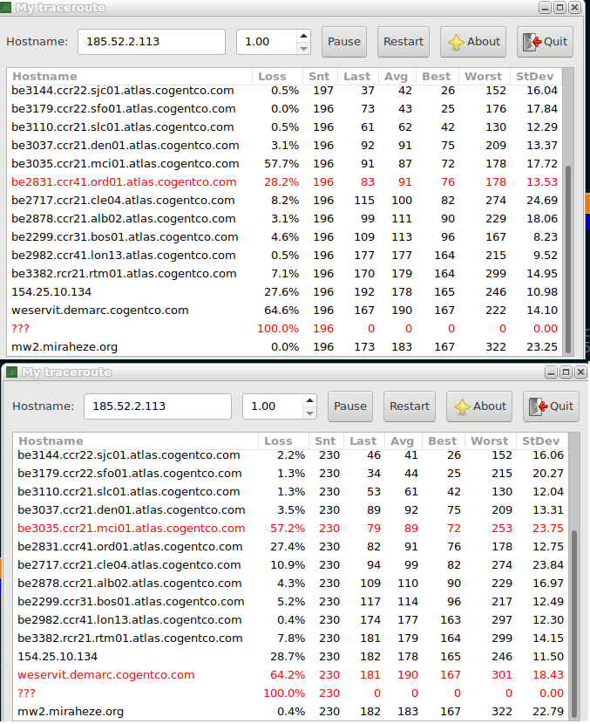Select the be3110.ccr21.slc01 row in the upper window
Image resolution: width=590 pixels, height=724 pixels.
pos(285,127)
